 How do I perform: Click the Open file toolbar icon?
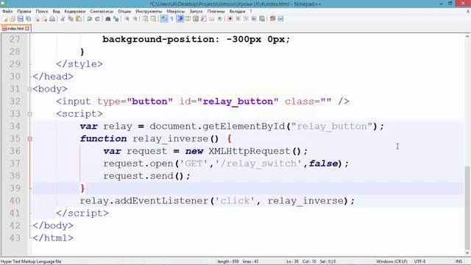(13, 18)
